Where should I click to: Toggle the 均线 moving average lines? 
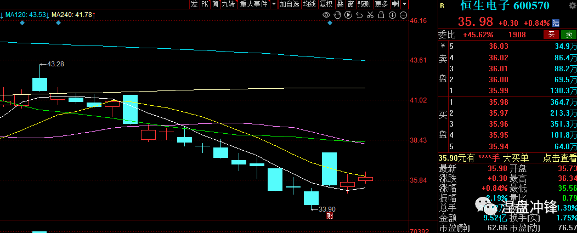309,4
